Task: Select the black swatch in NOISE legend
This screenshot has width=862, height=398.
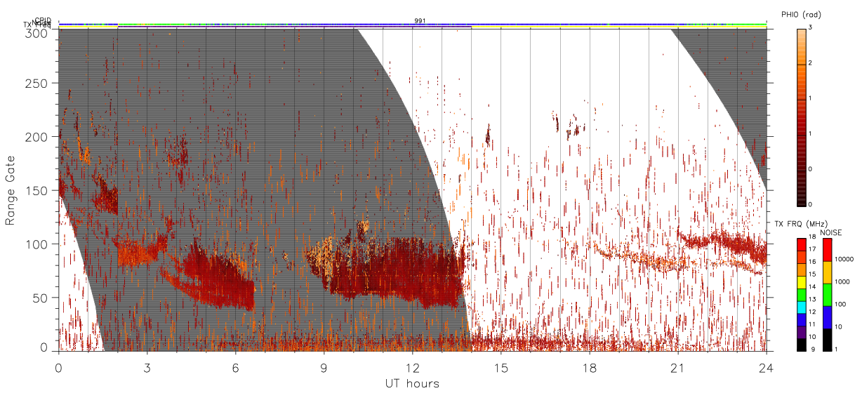Action: (x=827, y=340)
